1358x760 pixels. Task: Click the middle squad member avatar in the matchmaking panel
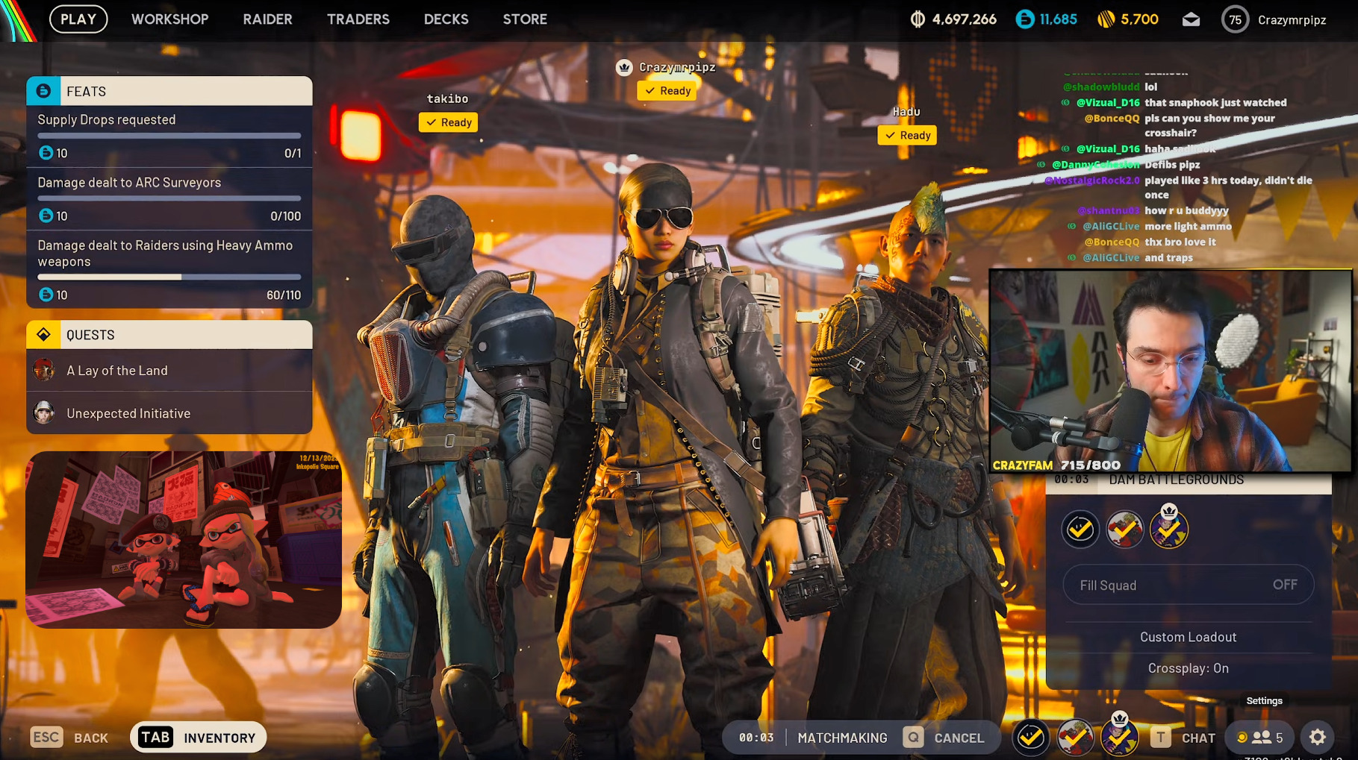(1124, 530)
